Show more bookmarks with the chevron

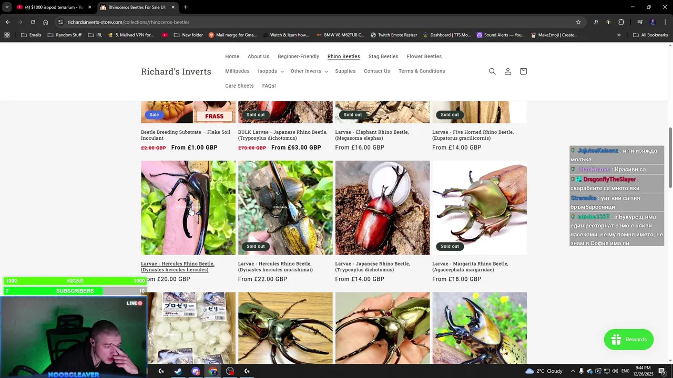619,35
